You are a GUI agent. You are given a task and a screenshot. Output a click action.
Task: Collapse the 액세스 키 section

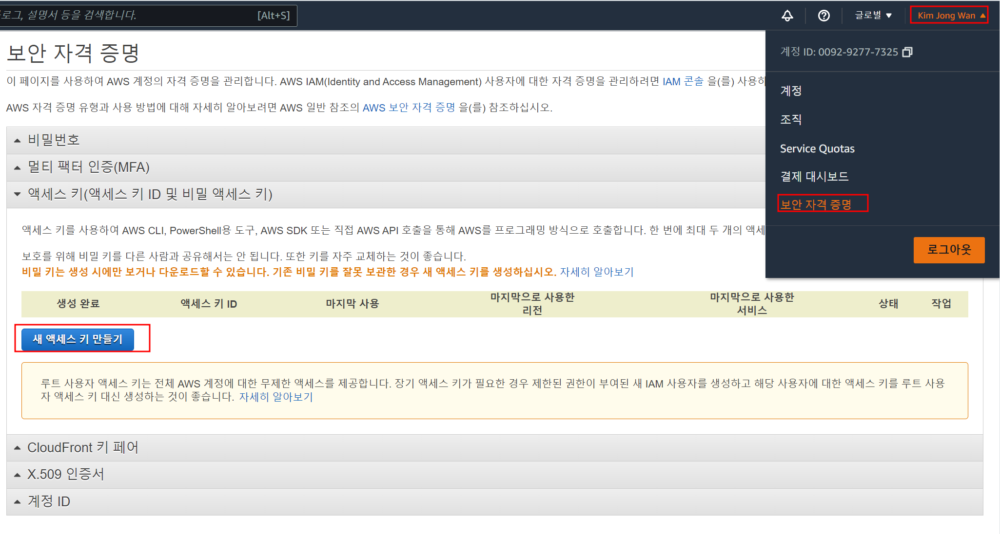(149, 194)
